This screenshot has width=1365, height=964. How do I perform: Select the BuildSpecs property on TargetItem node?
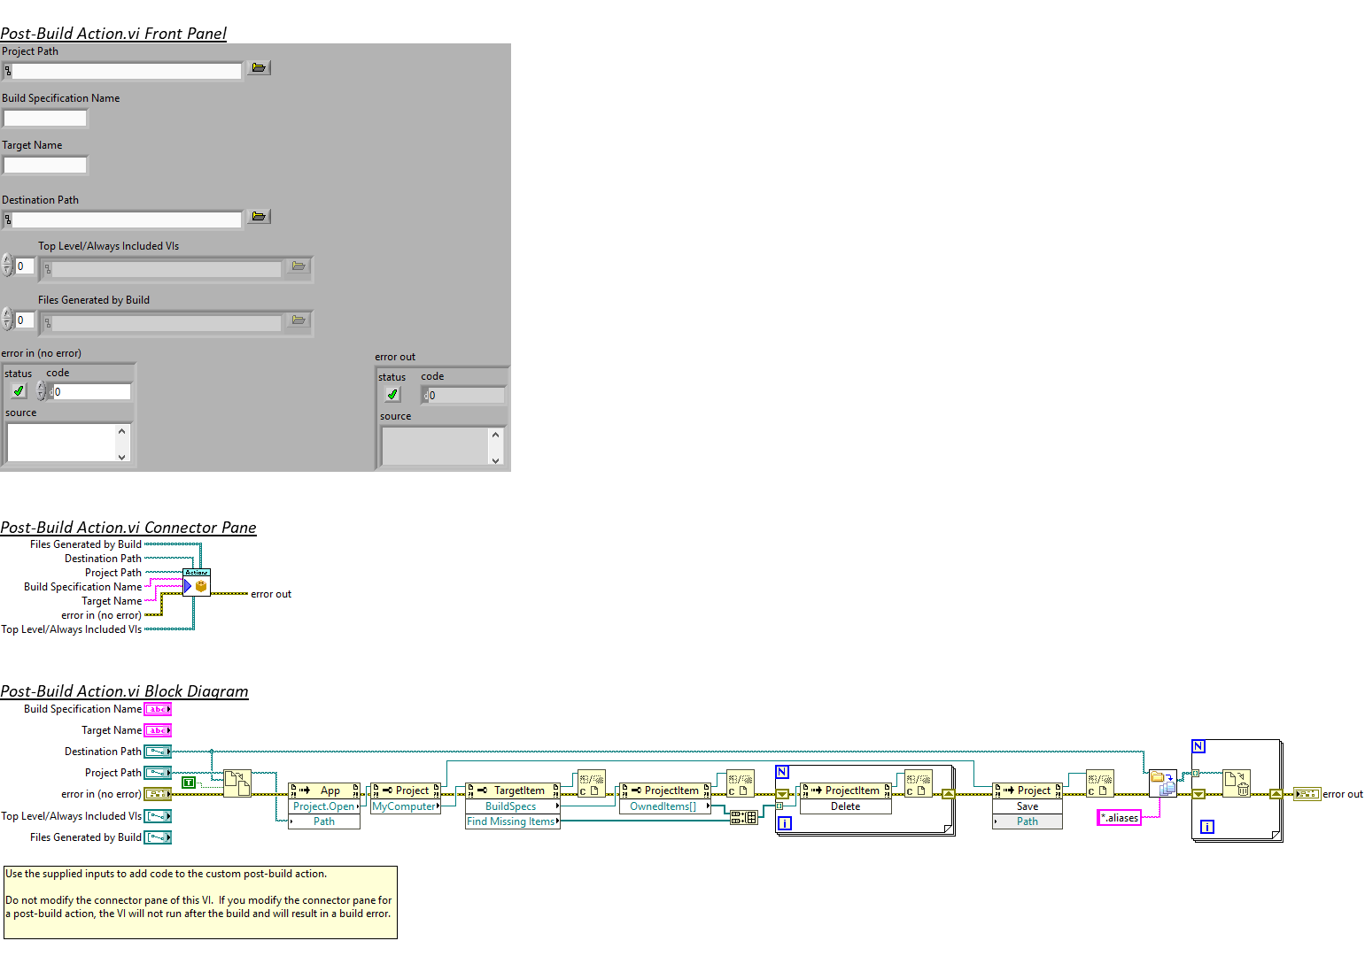513,806
